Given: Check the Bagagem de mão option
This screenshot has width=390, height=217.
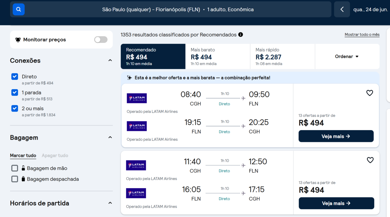Looking at the screenshot, I should pyautogui.click(x=15, y=168).
